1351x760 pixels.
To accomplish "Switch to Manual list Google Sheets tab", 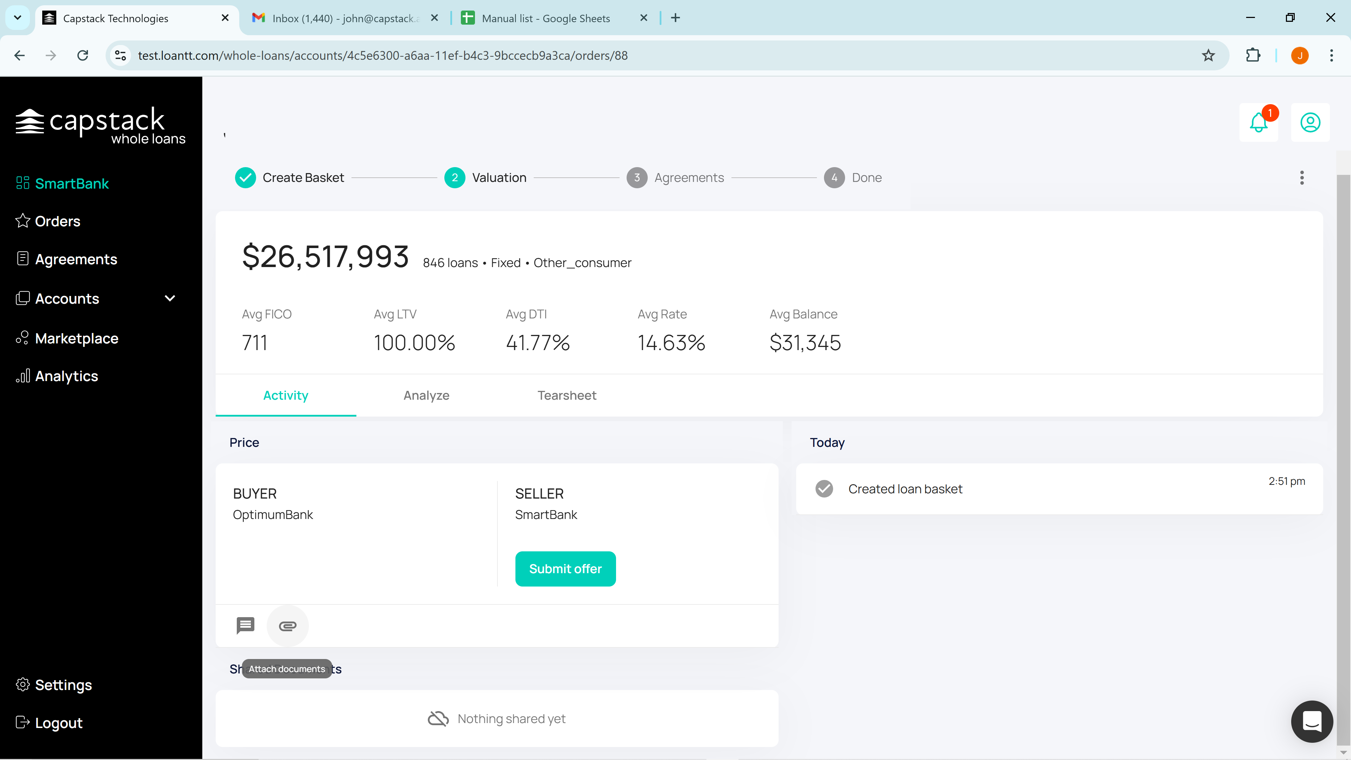I will click(x=545, y=18).
